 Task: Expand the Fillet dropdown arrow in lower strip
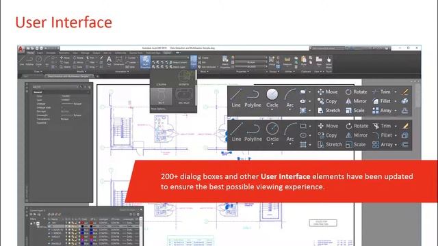coord(396,135)
